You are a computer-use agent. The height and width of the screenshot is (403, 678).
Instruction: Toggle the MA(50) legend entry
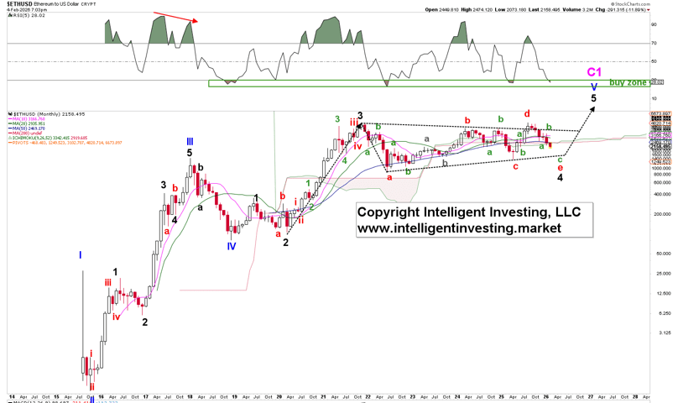tap(28, 129)
